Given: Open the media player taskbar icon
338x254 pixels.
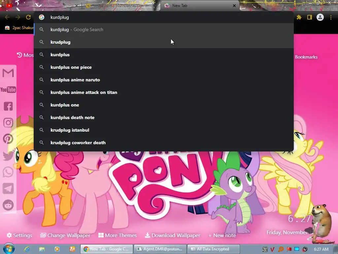Looking at the screenshot, I should 57,249.
